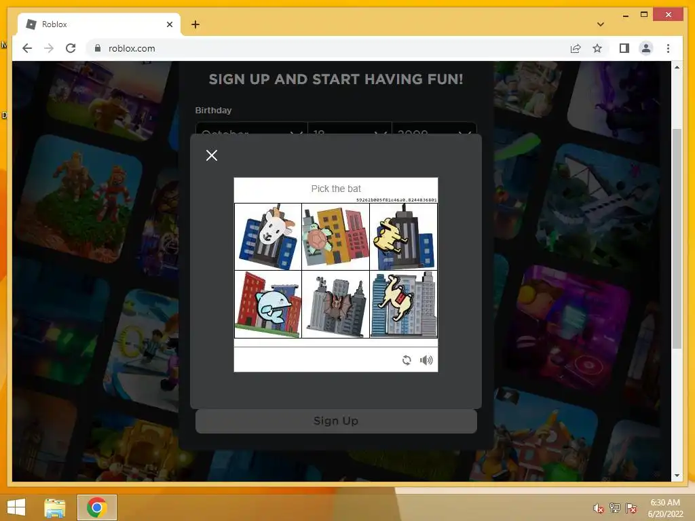Select the Roblox browser tab
695x521 pixels.
pos(99,24)
